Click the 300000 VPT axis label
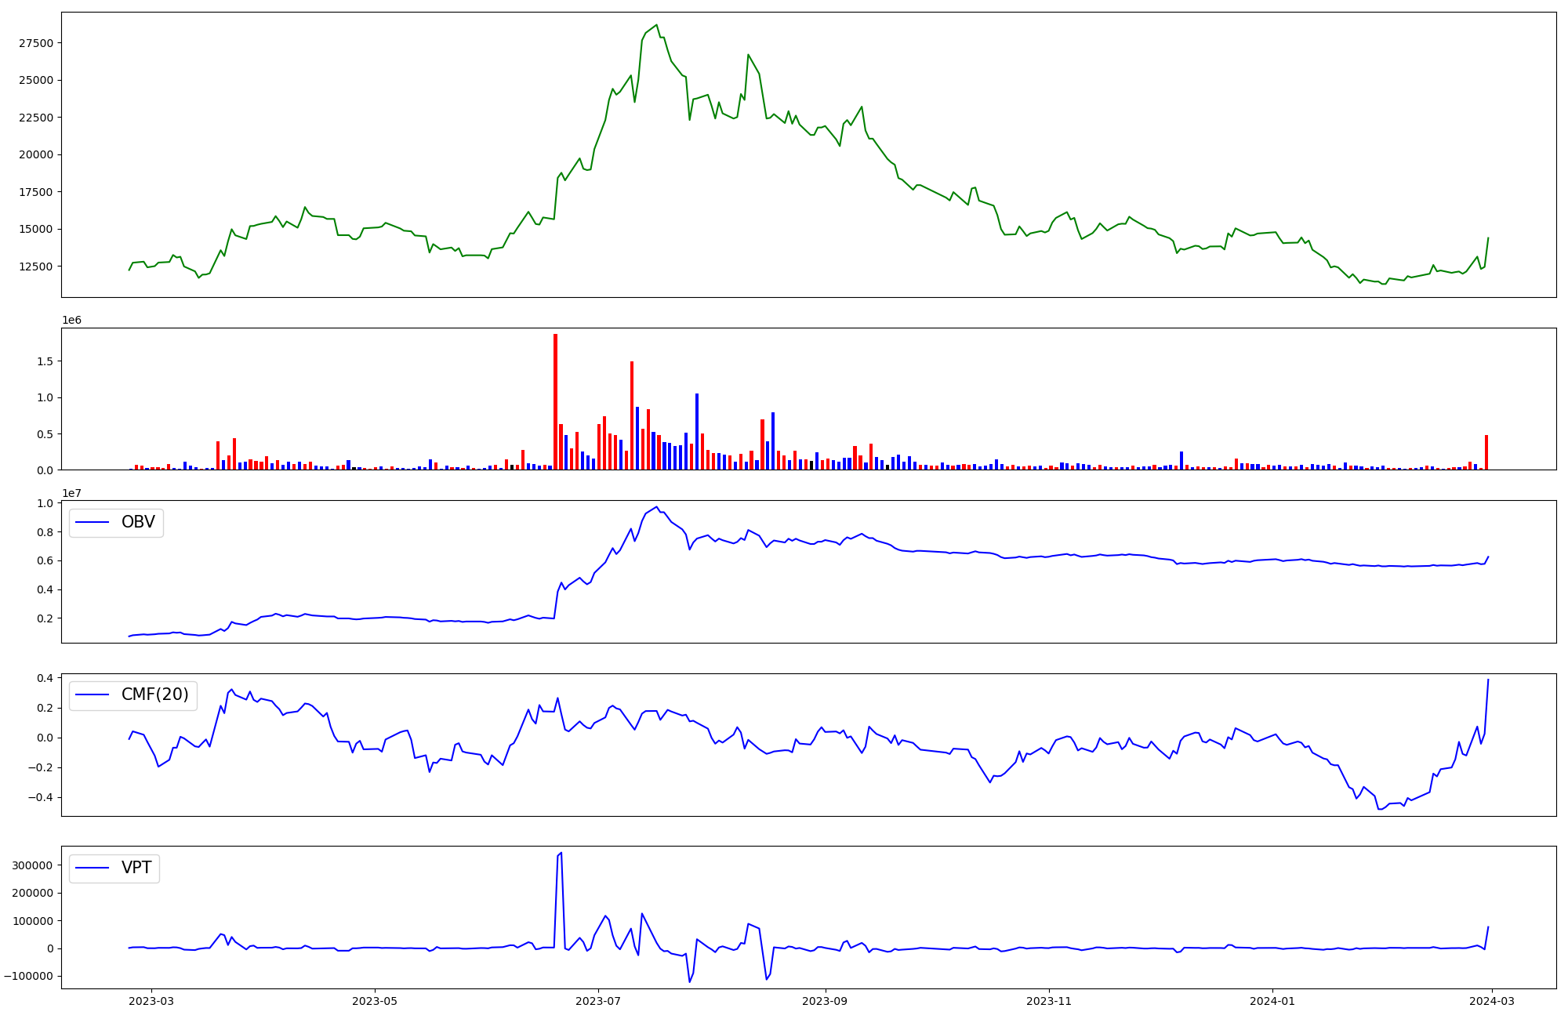Image resolution: width=1568 pixels, height=1019 pixels. click(32, 865)
